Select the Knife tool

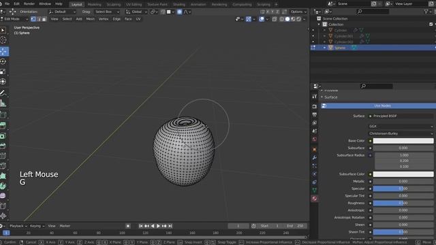pyautogui.click(x=3, y=166)
